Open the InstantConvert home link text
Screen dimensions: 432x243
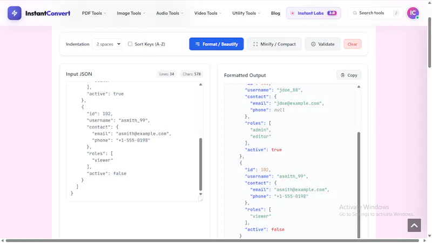(48, 13)
